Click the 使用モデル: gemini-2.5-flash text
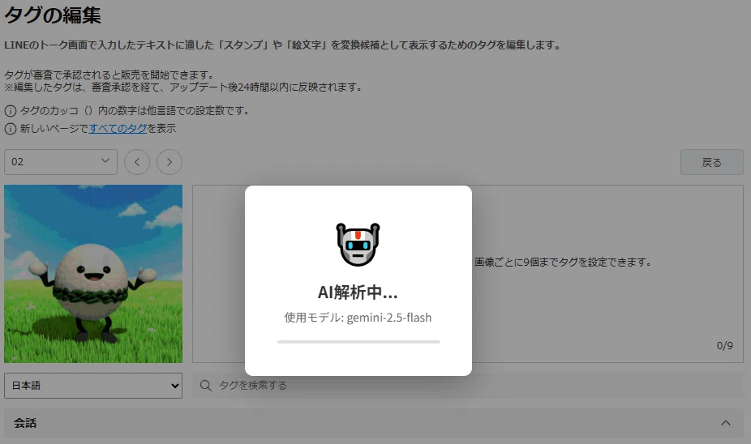This screenshot has width=751, height=444. (358, 318)
